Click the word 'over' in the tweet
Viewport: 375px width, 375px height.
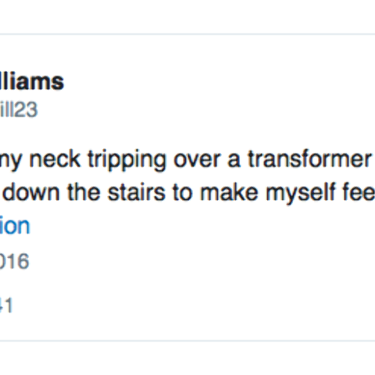197,160
